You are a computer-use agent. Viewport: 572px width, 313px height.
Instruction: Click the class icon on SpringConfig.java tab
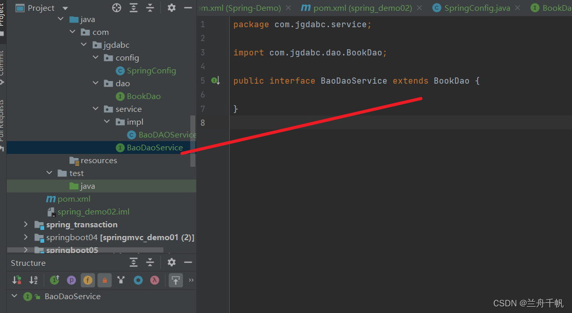(x=436, y=8)
